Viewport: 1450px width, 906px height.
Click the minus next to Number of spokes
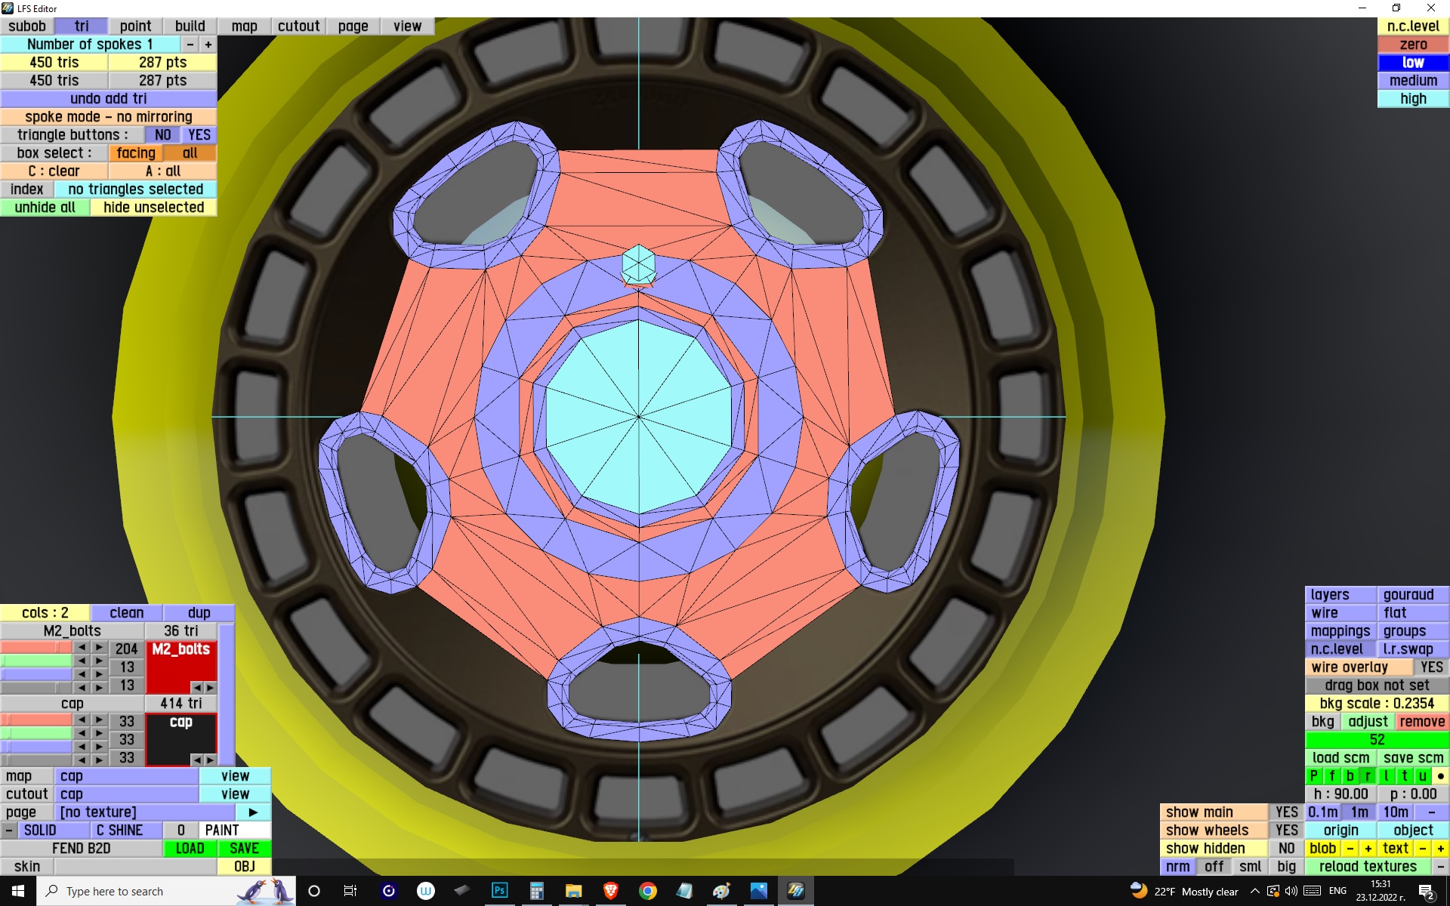[x=190, y=45]
